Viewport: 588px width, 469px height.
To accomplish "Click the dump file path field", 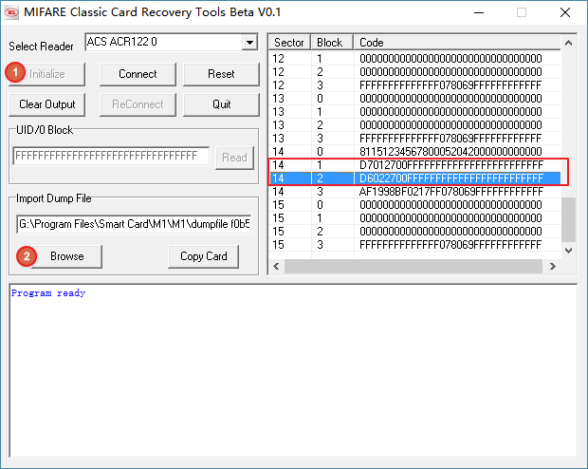I will pyautogui.click(x=134, y=224).
